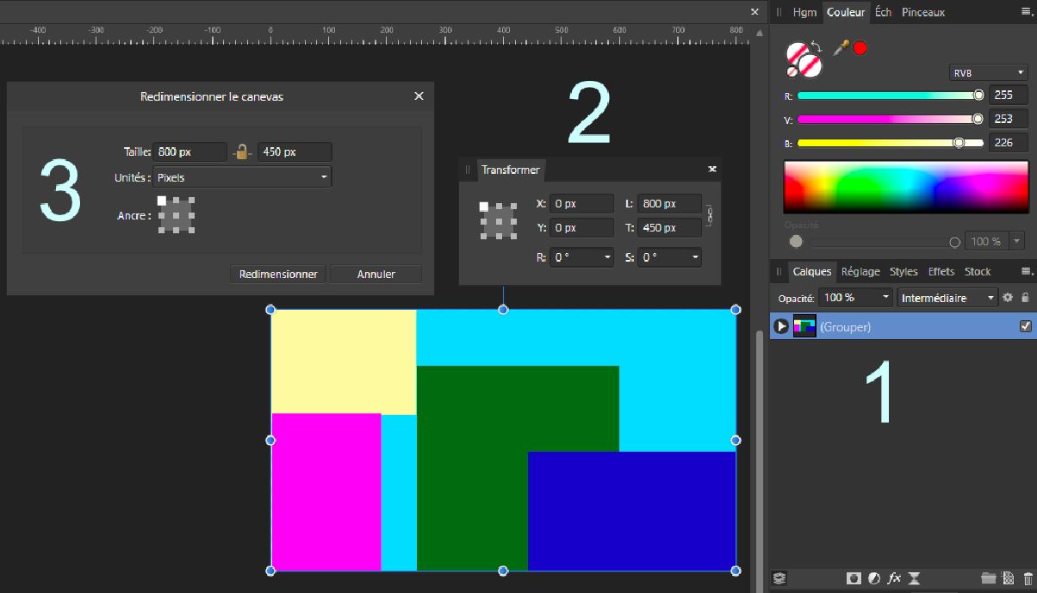Add a live filter hourglass icon

coord(915,578)
